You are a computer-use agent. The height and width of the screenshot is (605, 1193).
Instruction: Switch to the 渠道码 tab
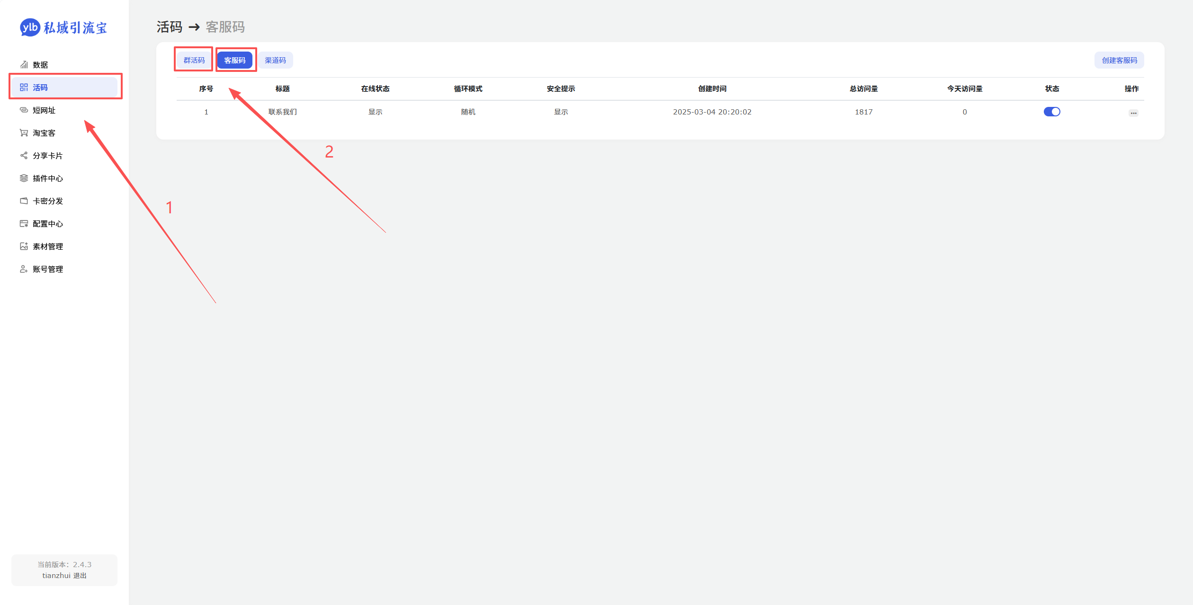pyautogui.click(x=275, y=60)
